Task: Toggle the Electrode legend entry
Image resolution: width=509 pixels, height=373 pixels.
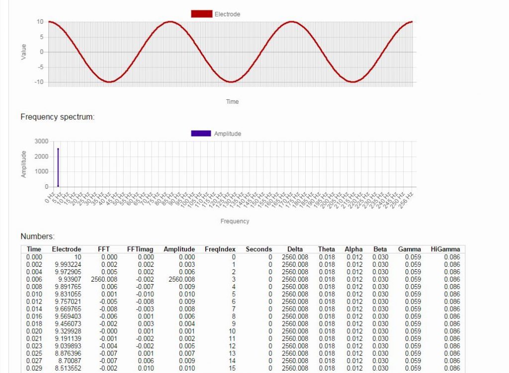Action: click(227, 14)
